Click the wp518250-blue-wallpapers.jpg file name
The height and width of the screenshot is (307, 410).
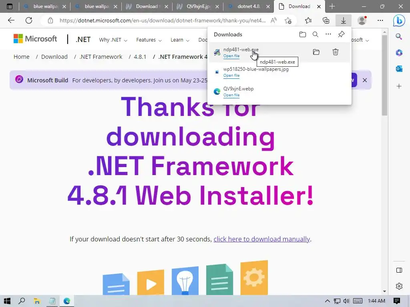[256, 69]
